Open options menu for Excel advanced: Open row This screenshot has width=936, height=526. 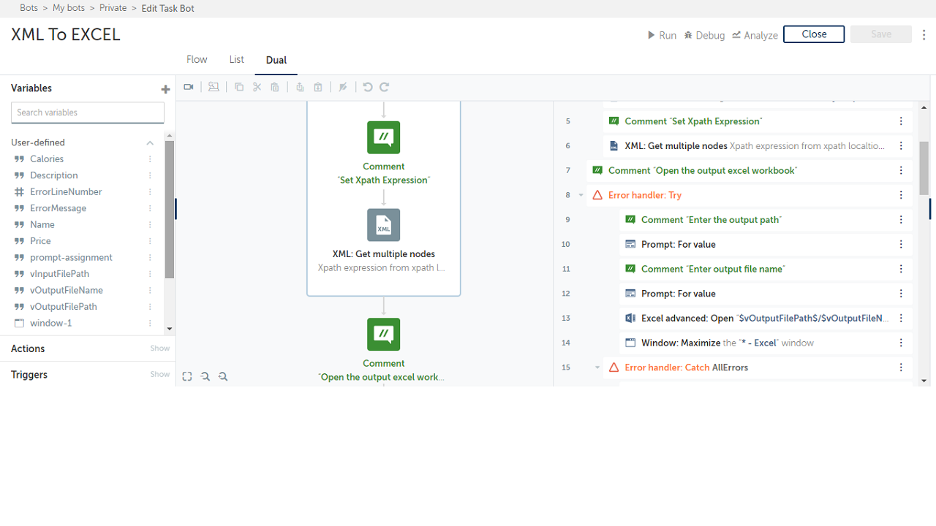(x=901, y=319)
